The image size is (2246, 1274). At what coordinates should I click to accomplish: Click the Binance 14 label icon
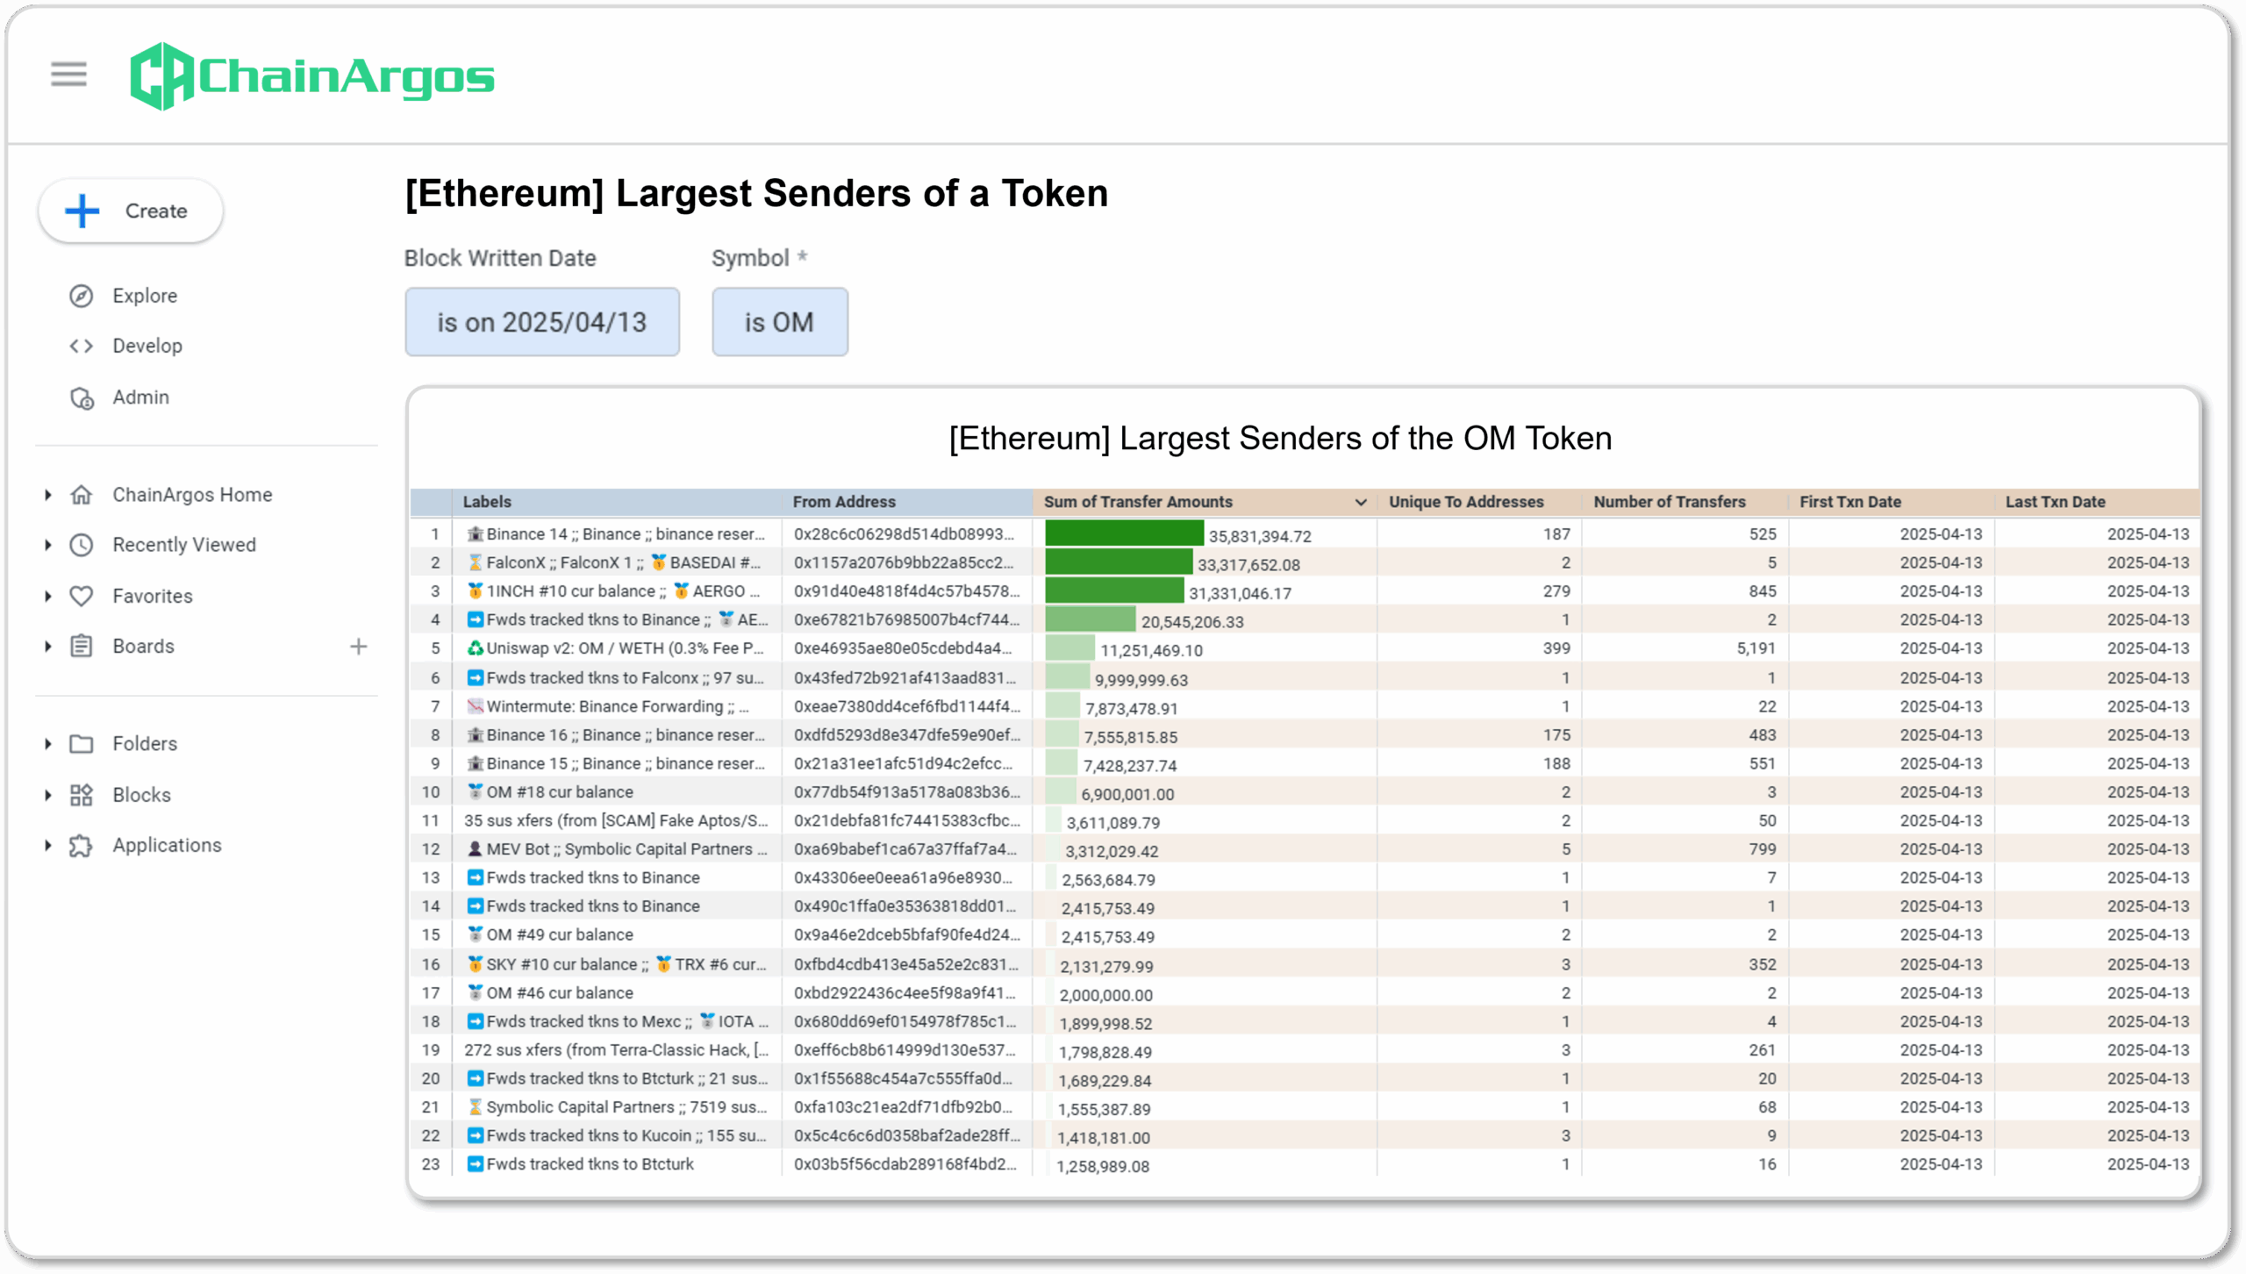tap(475, 533)
